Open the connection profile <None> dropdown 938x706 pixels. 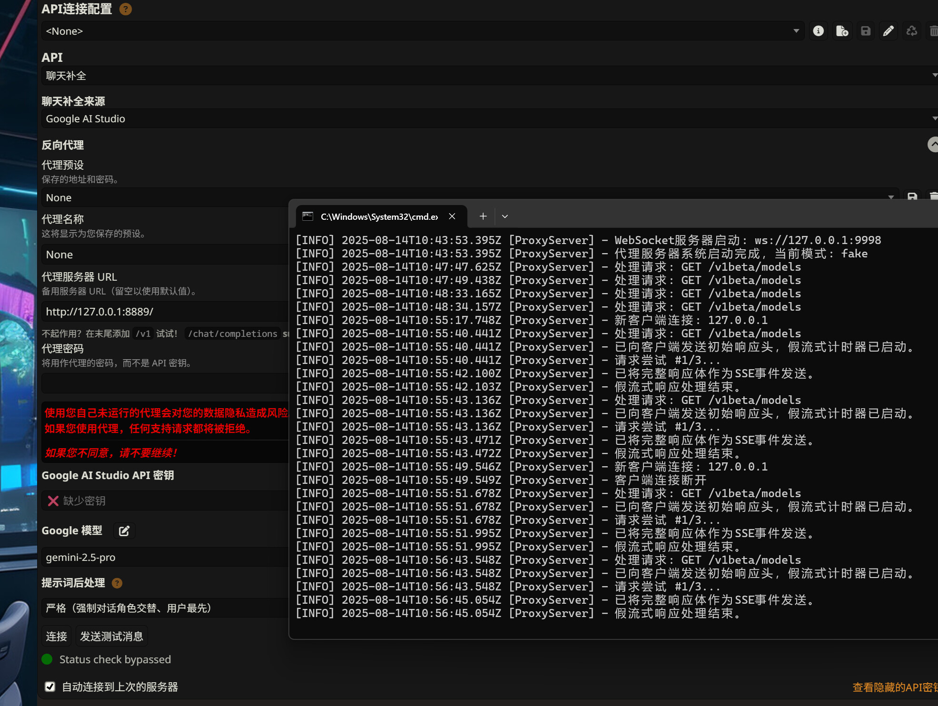tap(421, 31)
